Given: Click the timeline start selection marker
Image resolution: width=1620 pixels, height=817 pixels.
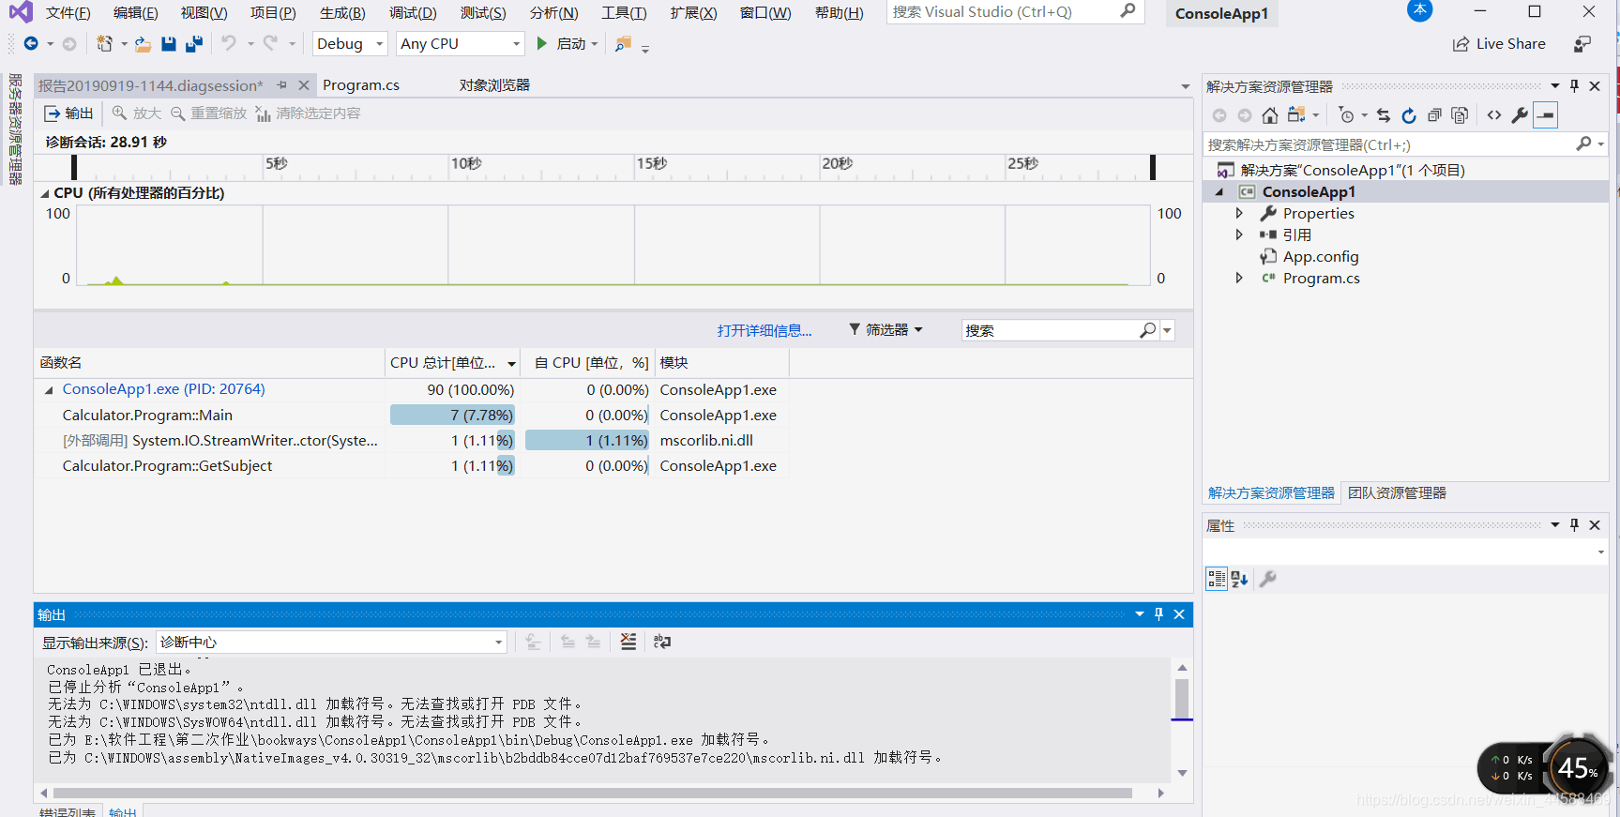Looking at the screenshot, I should [74, 167].
